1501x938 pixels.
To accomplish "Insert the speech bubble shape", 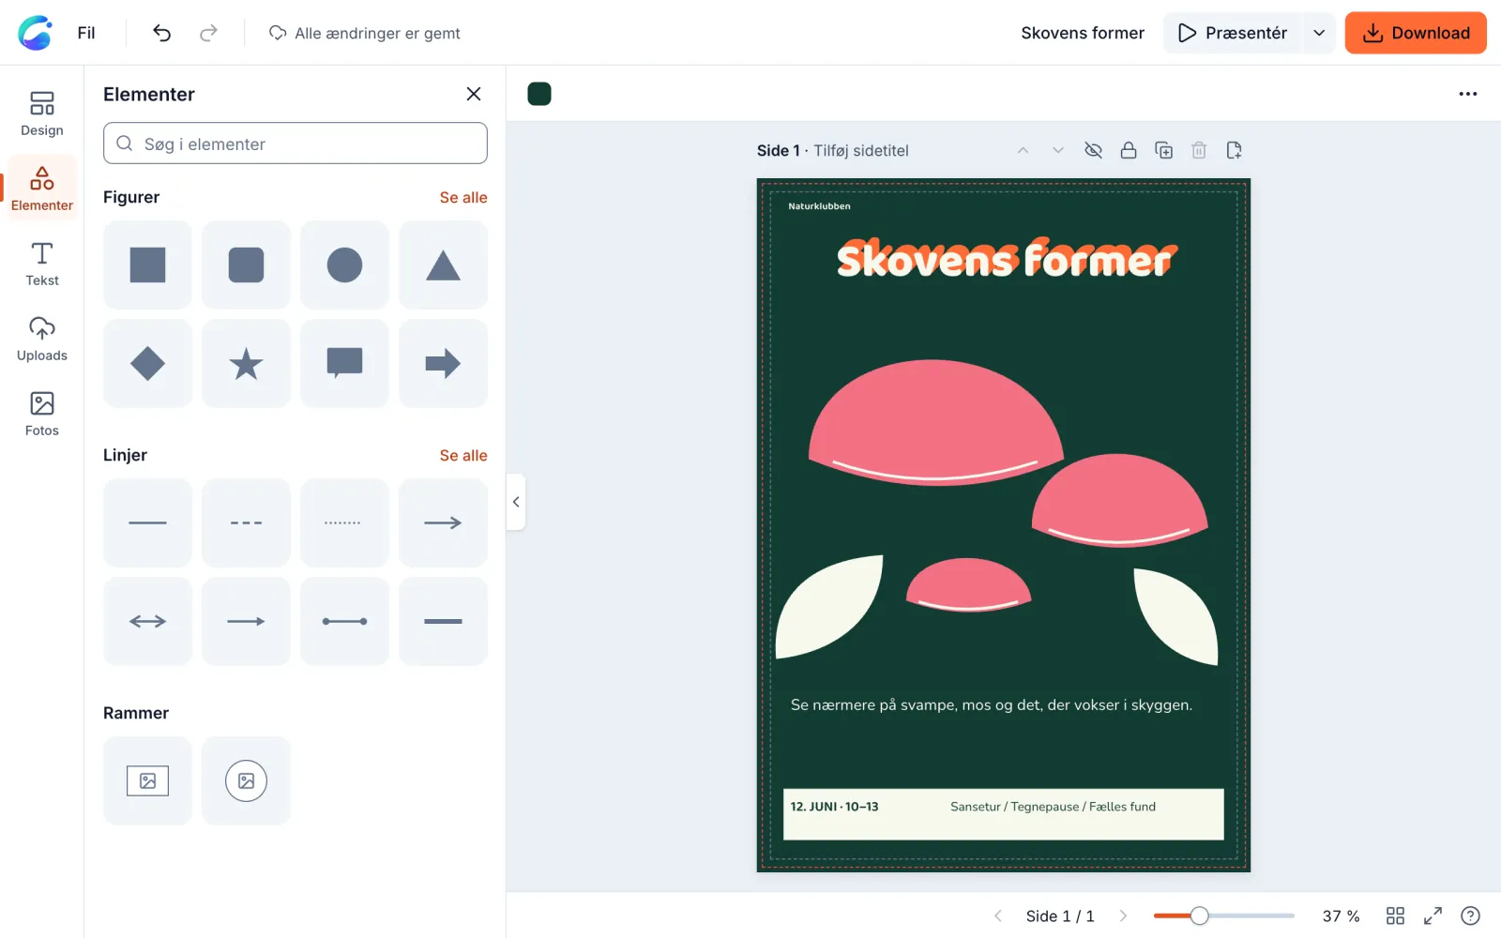I will pyautogui.click(x=344, y=363).
